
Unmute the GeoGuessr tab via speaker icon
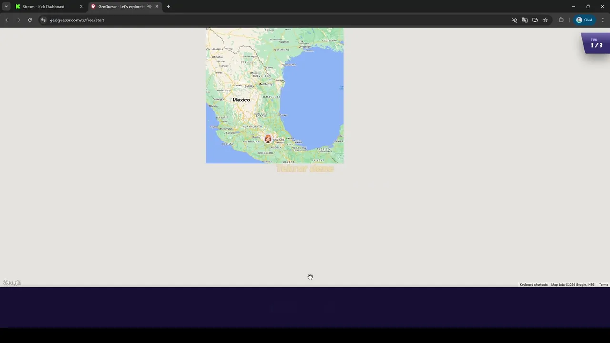pos(149,7)
